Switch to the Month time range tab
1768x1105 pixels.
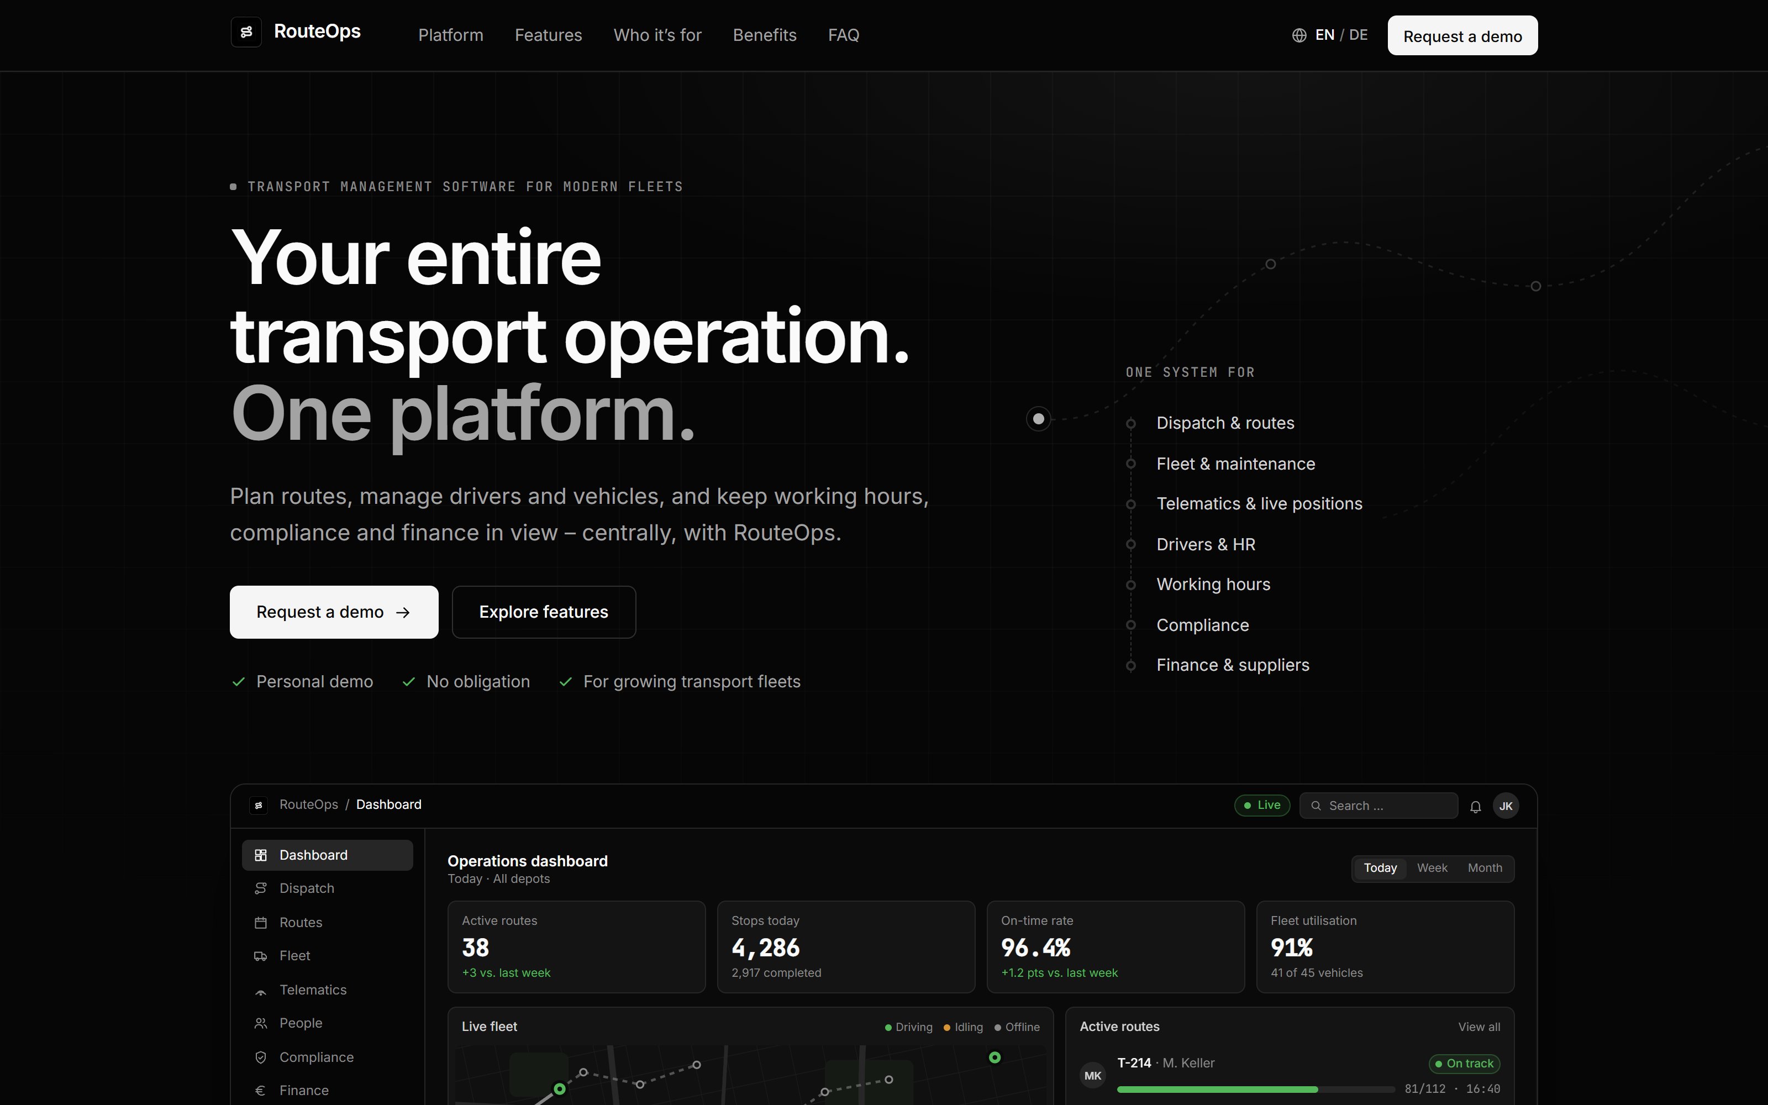coord(1485,868)
